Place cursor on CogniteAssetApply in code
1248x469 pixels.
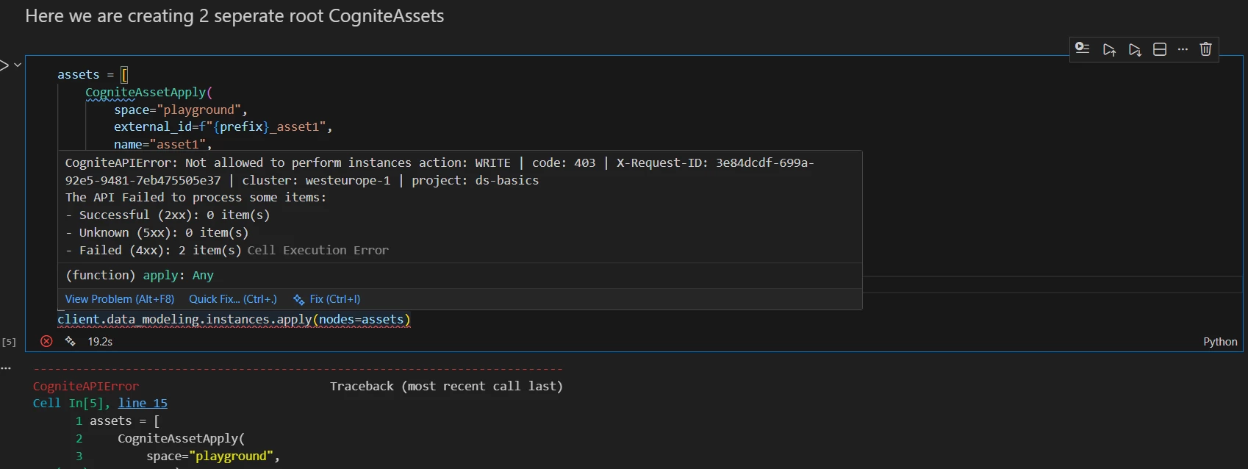click(146, 93)
